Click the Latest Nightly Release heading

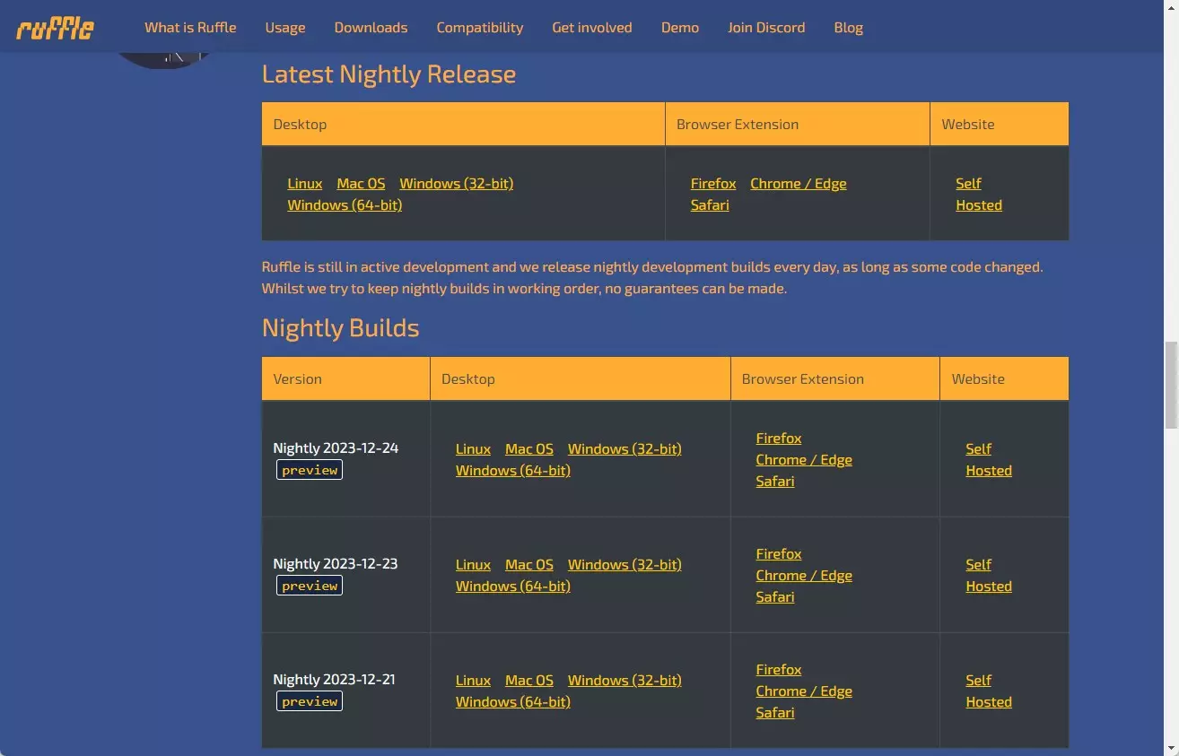[389, 74]
